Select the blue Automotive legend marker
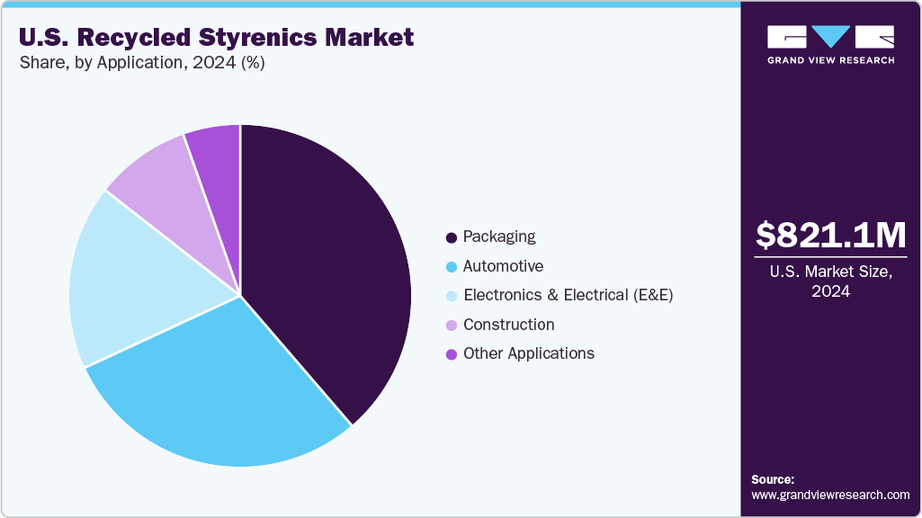 pos(451,267)
